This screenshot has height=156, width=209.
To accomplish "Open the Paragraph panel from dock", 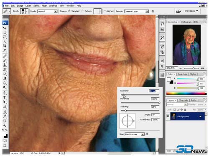I will point(162,66).
